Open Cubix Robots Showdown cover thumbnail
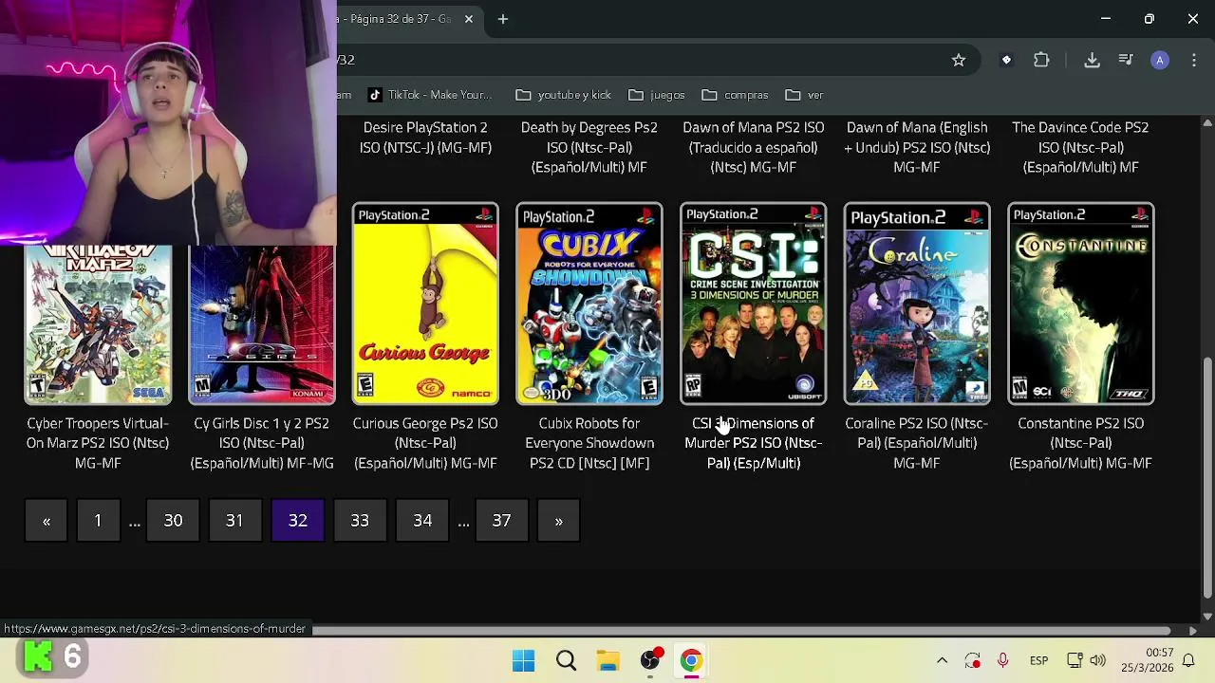The height and width of the screenshot is (683, 1215). [589, 304]
